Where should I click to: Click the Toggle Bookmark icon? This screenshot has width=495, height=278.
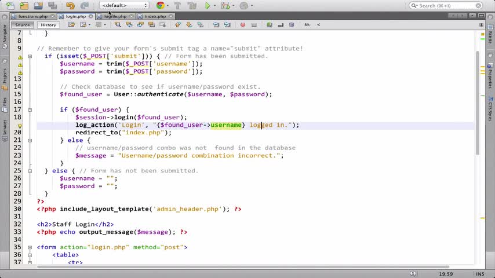pyautogui.click(x=201, y=24)
